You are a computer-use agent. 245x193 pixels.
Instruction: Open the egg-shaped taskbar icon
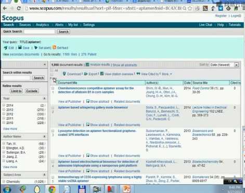(x=37, y=189)
